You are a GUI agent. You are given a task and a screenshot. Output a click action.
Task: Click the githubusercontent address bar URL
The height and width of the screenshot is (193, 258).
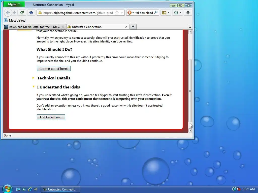pyautogui.click(x=78, y=13)
